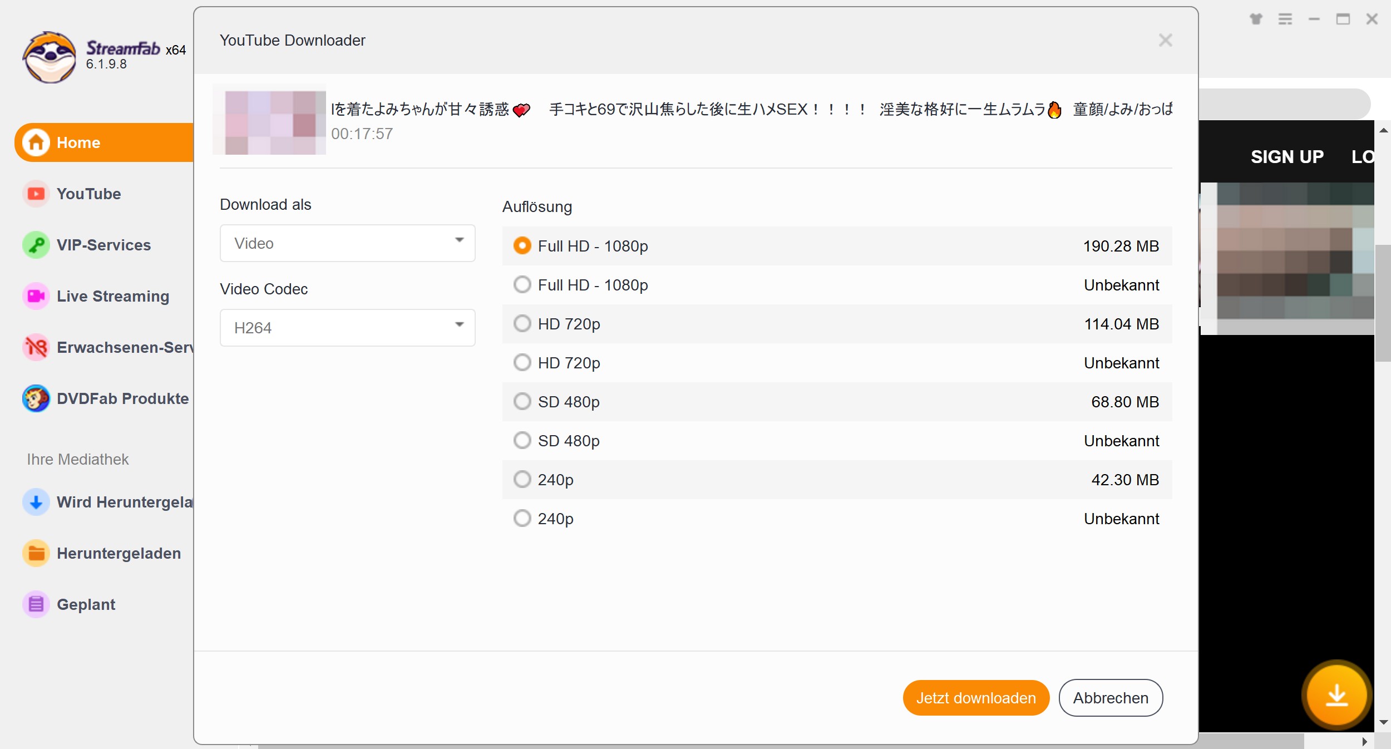1391x749 pixels.
Task: Click the StreamFab sloth logo
Action: [x=50, y=57]
